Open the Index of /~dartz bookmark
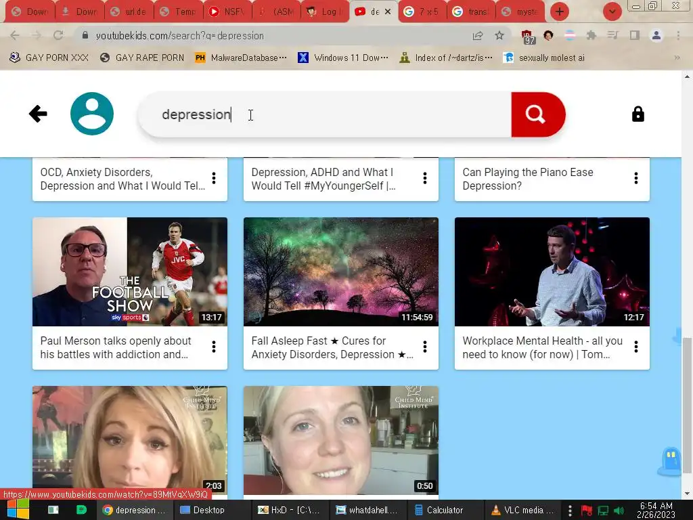The image size is (693, 520). (x=446, y=58)
